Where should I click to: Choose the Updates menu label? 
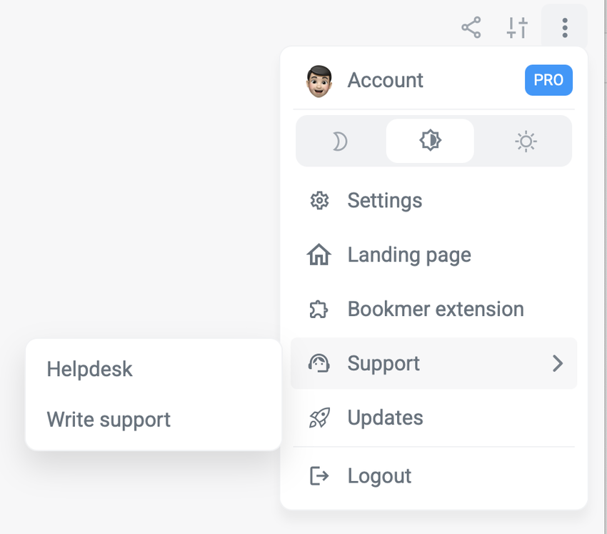coord(386,418)
